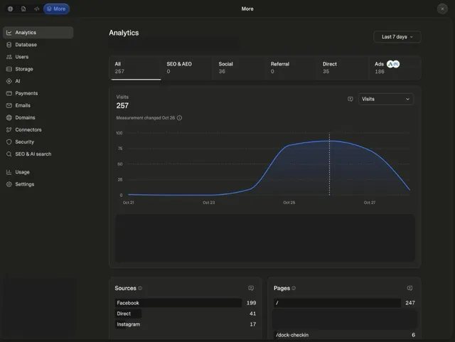The image size is (455, 342).
Task: Select the Social traffic tab
Action: coord(238,68)
